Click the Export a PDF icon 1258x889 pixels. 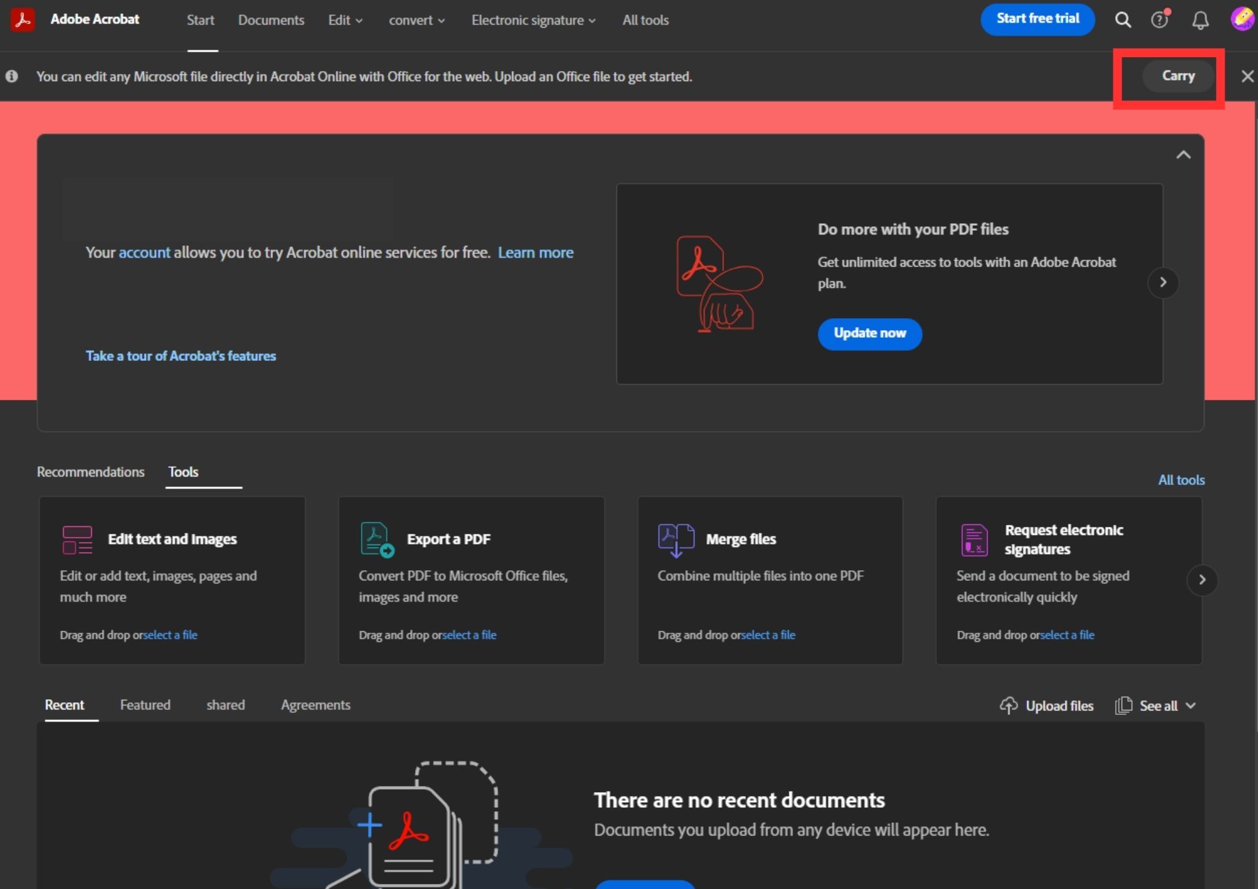click(x=377, y=539)
